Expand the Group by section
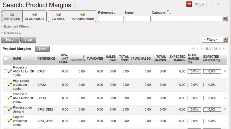Image resolution: width=231 pixels, height=129 pixels. [x=12, y=33]
